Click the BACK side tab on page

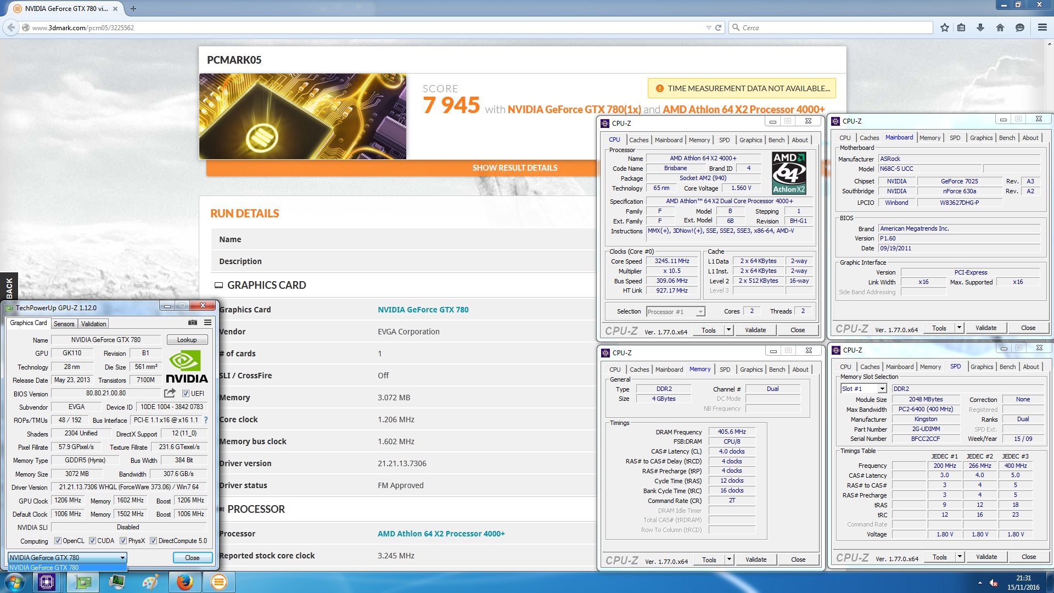tap(9, 288)
